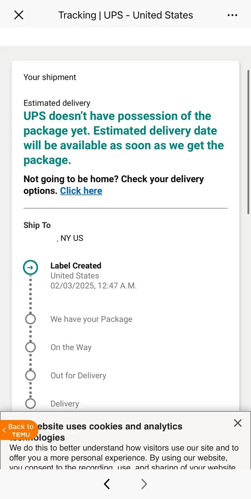Return to the app via 'Back to TEMU'
Screen dimensions: 251x499
tap(20, 430)
